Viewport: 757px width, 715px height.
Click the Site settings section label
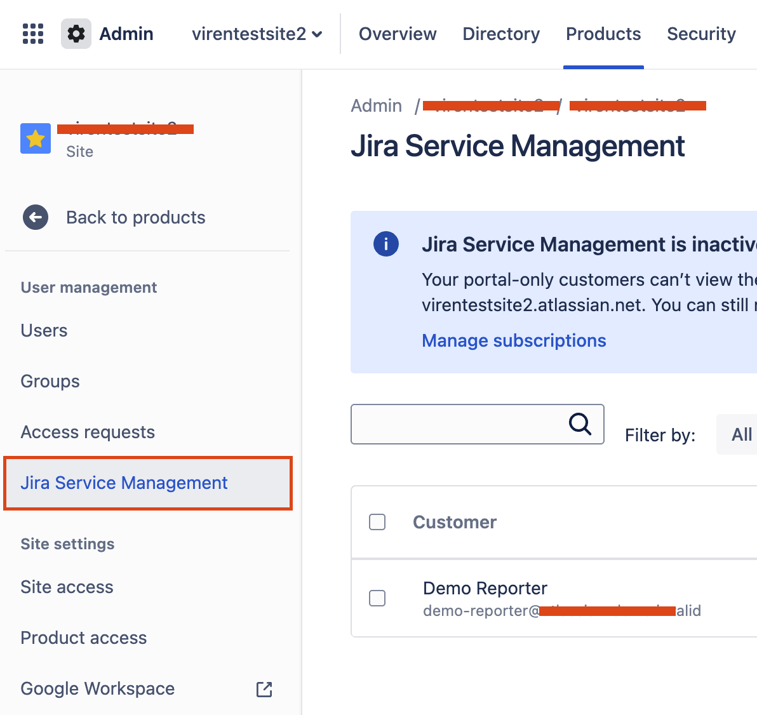[67, 544]
